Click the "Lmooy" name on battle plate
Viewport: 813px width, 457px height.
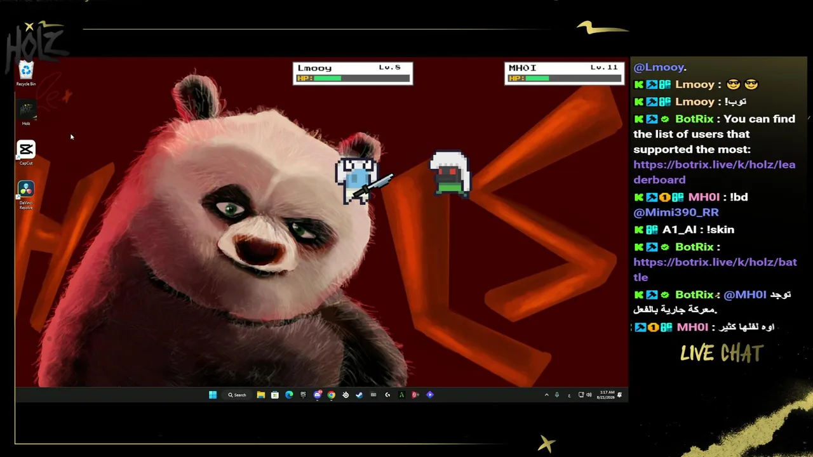point(314,68)
